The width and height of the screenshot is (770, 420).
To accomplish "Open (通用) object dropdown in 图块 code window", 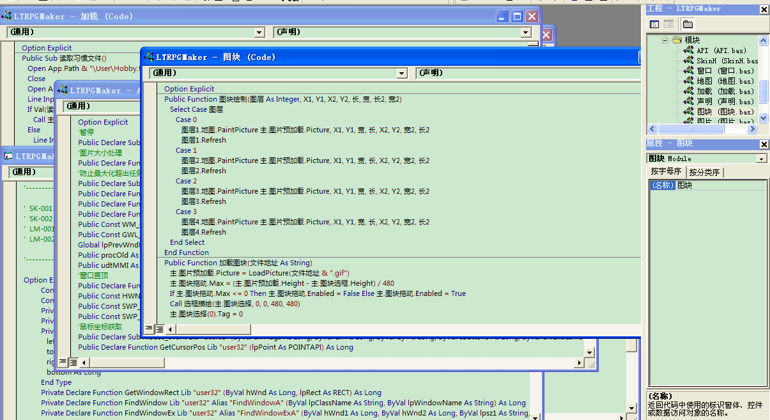I will pos(402,74).
